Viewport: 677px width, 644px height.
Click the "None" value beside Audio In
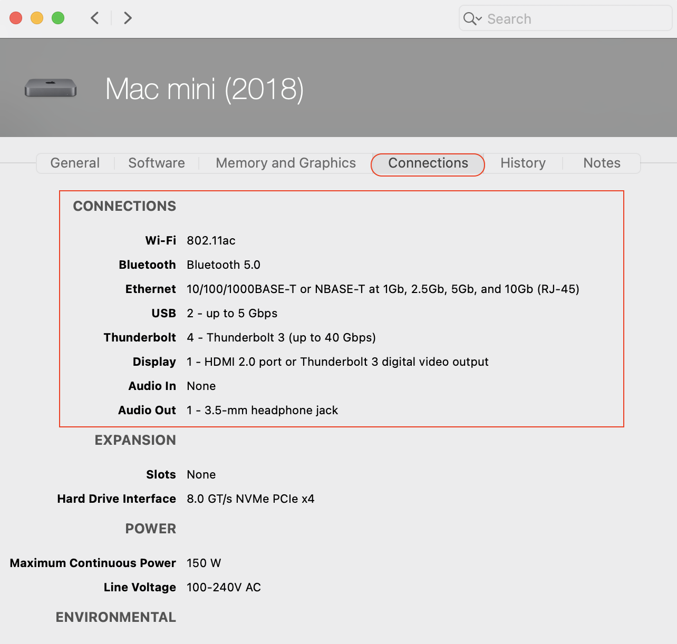pyautogui.click(x=201, y=386)
